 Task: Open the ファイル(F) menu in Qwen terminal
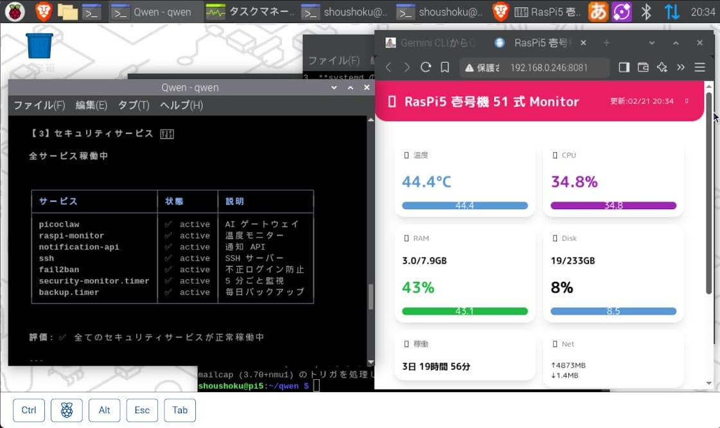coord(39,105)
